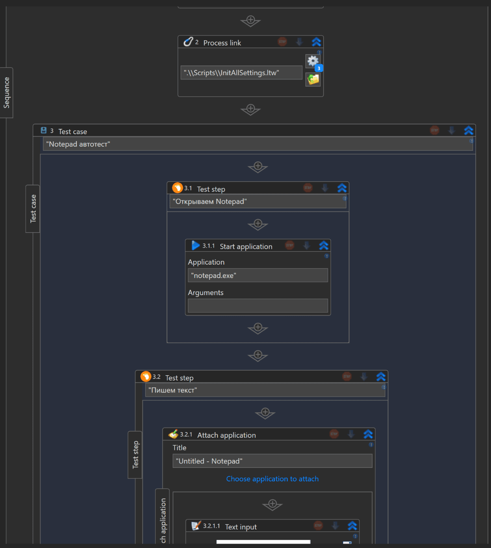Collapse the Test case block

click(468, 130)
